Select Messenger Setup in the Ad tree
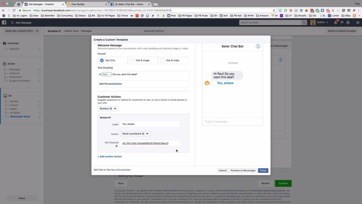362x204 pixels. pyautogui.click(x=20, y=117)
